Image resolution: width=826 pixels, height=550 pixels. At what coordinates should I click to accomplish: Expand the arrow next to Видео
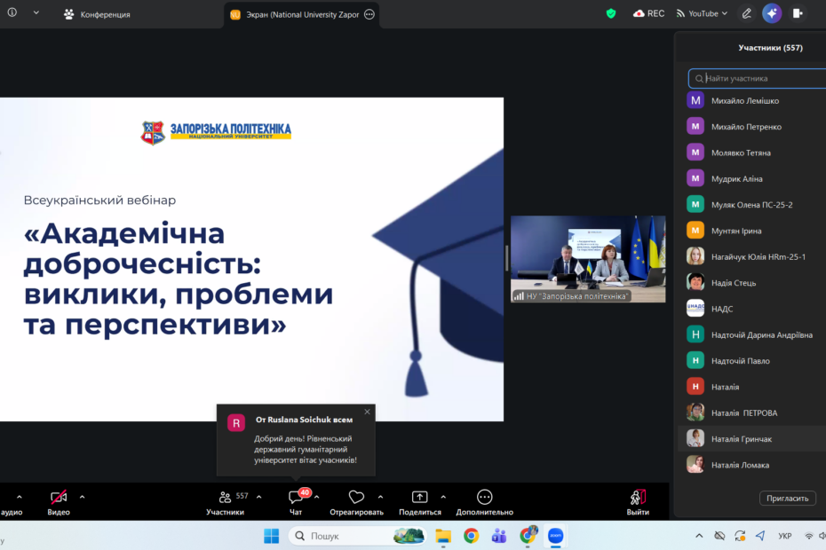[83, 497]
